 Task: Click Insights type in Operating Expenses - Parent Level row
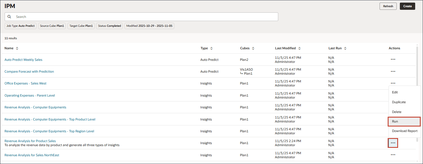206,95
